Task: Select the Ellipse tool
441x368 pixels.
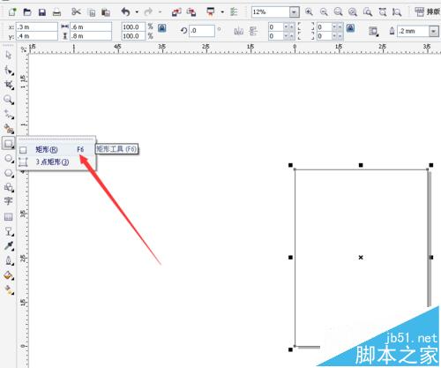Action: 9,159
